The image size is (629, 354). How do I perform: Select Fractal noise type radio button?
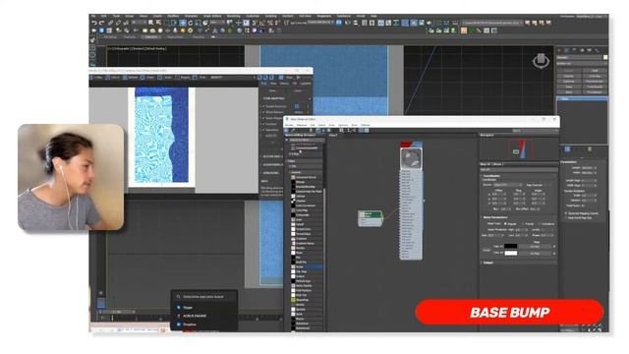coord(523,223)
